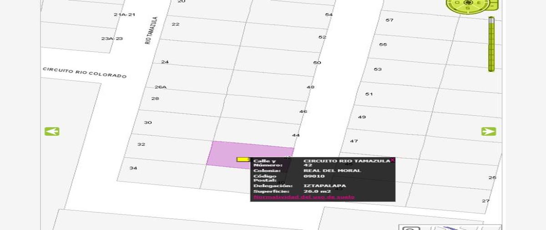Click lot number 34
Image resolution: width=546 pixels, height=230 pixels.
(x=133, y=168)
